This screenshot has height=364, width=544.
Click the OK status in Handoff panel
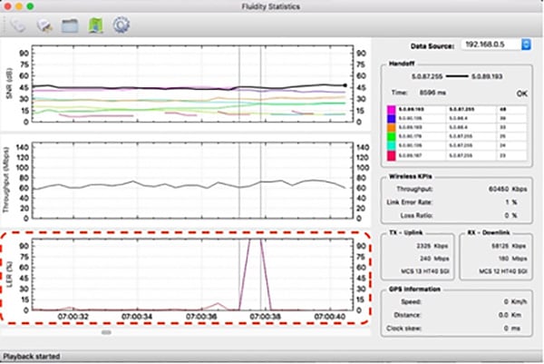click(x=520, y=93)
